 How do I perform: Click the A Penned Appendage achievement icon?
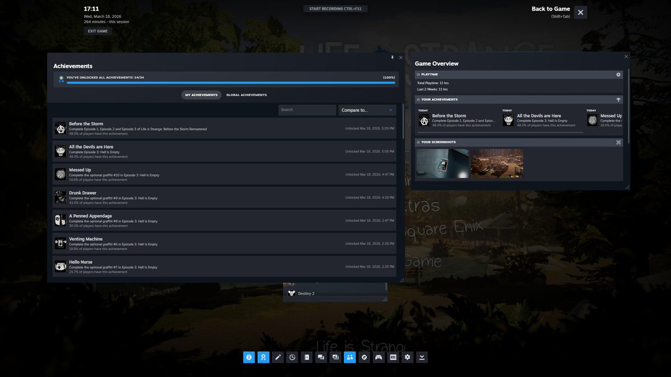[60, 220]
